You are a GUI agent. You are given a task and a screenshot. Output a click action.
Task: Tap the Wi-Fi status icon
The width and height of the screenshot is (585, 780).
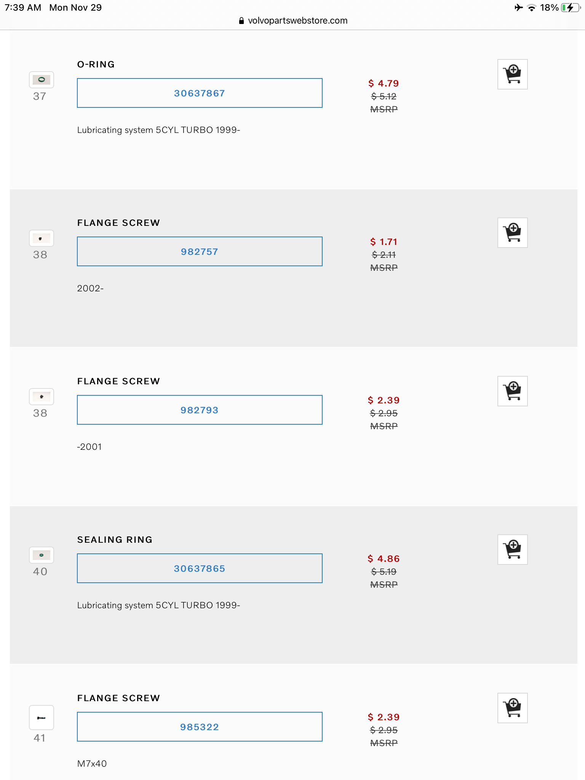click(x=531, y=8)
